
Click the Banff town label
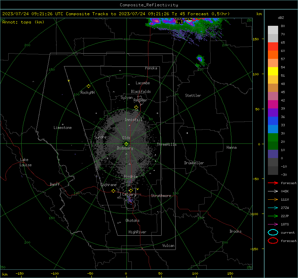click(55, 184)
